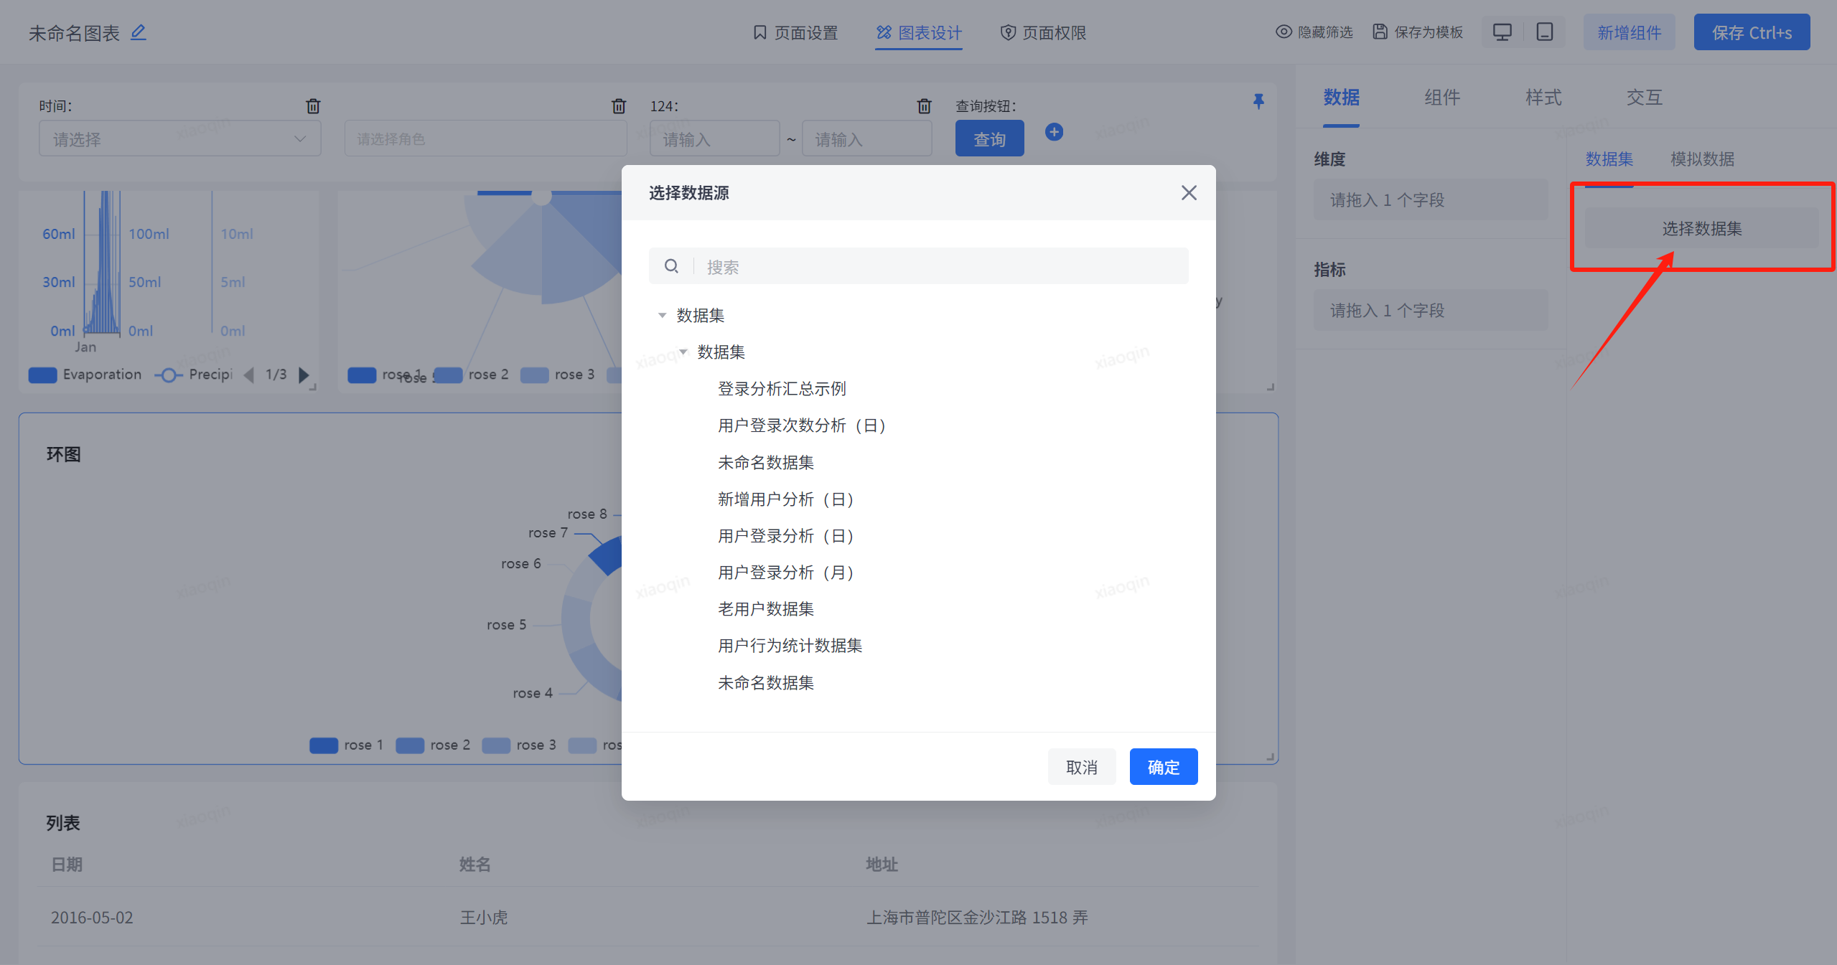The image size is (1837, 965).
Task: Collapse the top-level 数据集 tree node
Action: [x=662, y=315]
